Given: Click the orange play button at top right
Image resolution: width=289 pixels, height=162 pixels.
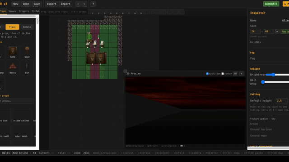Looking at the screenshot, I should pos(286,4).
